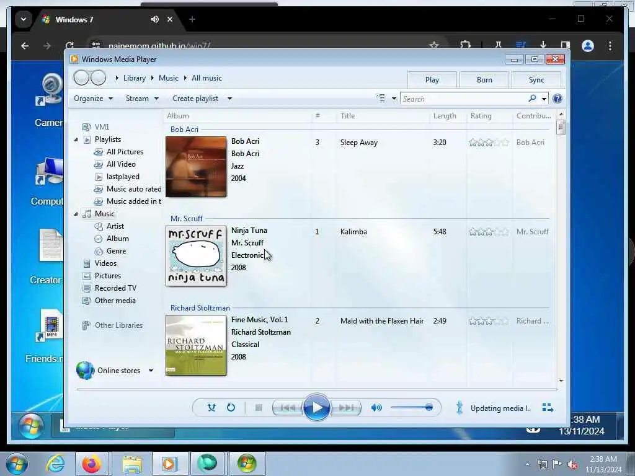Open the Music added in t playlist
635x476 pixels.
[134, 201]
